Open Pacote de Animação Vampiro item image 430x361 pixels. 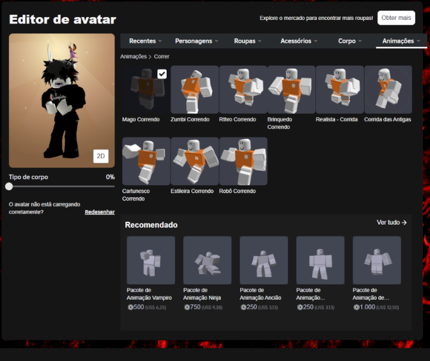coord(151,260)
